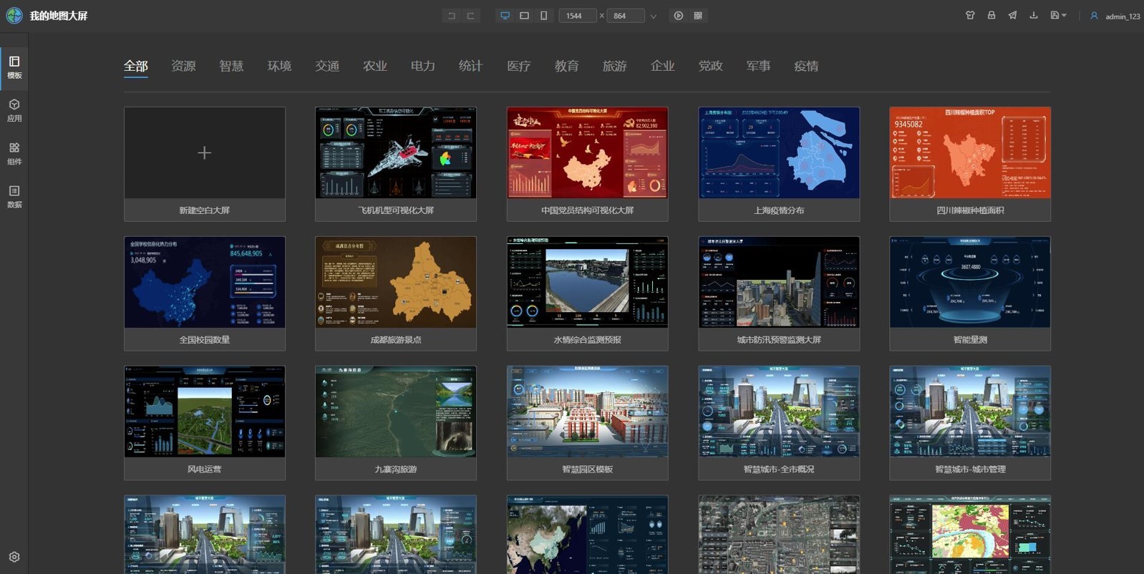The height and width of the screenshot is (574, 1144).
Task: Open the 九寨沟旅游 template thumbnail
Action: point(396,412)
